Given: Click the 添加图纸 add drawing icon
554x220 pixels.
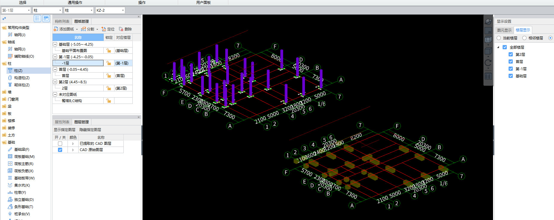Looking at the screenshot, I should tap(56, 29).
